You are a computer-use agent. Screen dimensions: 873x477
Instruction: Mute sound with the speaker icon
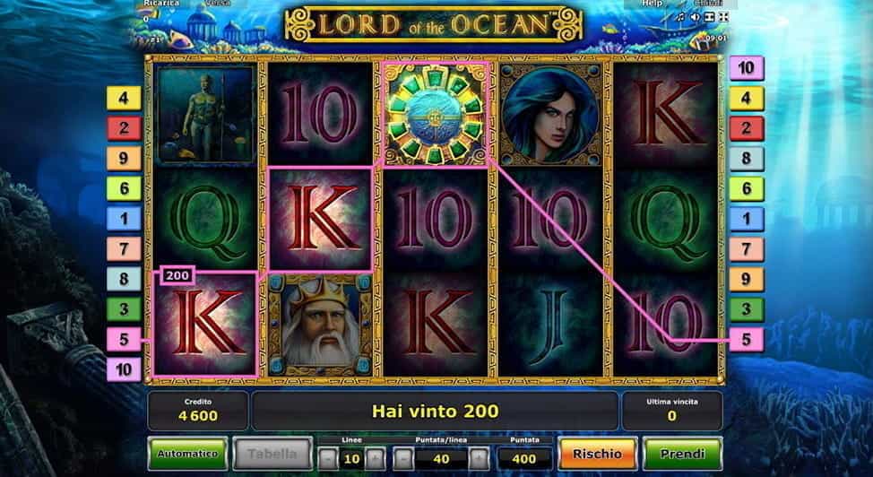(696, 17)
